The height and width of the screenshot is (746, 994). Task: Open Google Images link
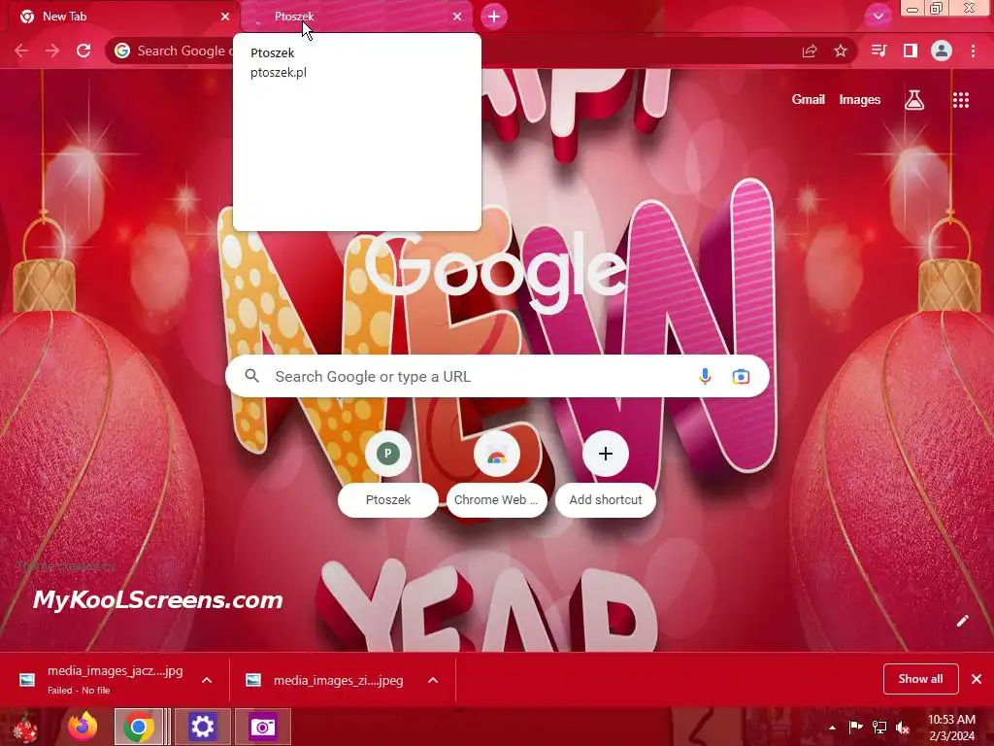click(x=860, y=100)
